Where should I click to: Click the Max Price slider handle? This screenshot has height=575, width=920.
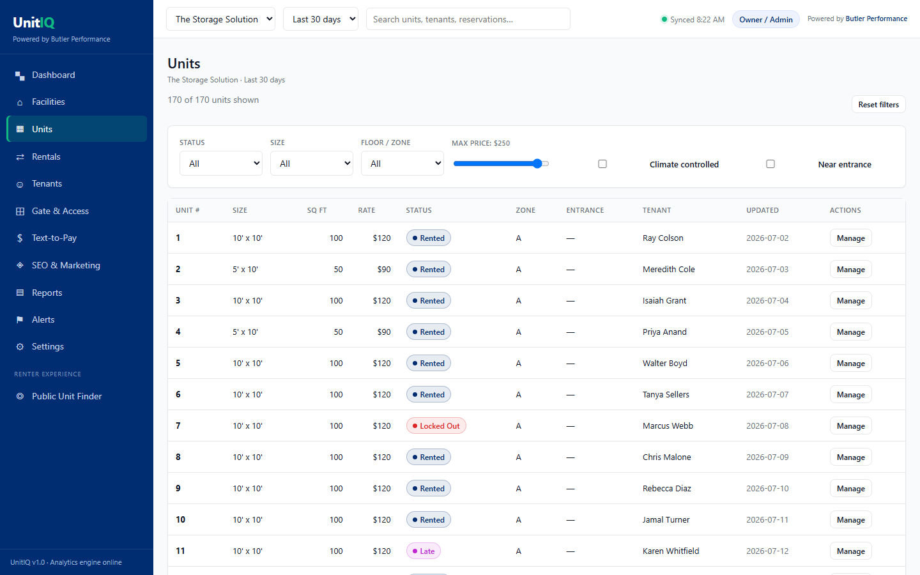[x=537, y=164]
